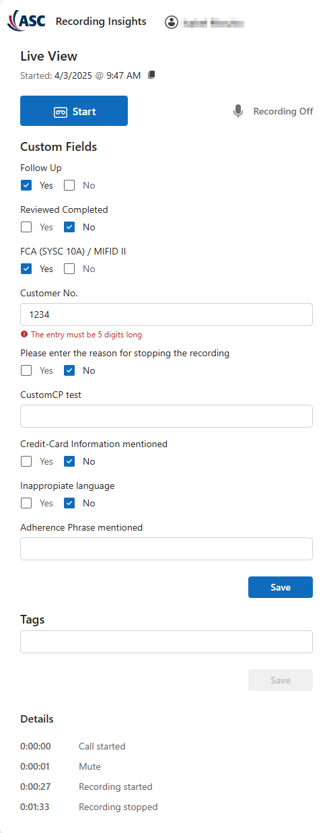
Task: Select the Recording started detail entry
Action: click(x=116, y=787)
